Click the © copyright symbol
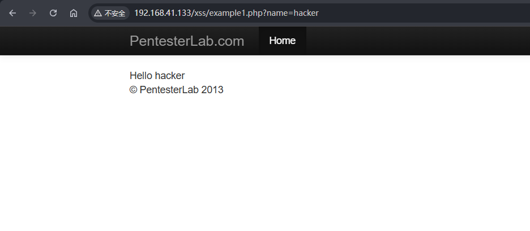530x231 pixels. point(134,90)
